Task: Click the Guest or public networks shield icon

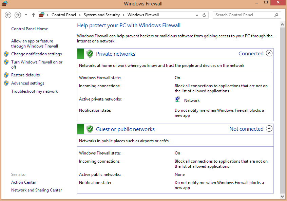Action: (x=90, y=129)
